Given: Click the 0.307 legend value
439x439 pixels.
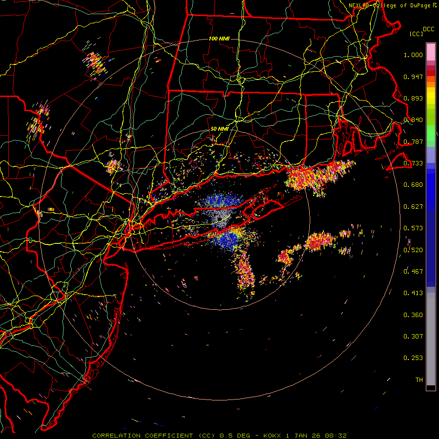Looking at the screenshot, I should pyautogui.click(x=413, y=336).
